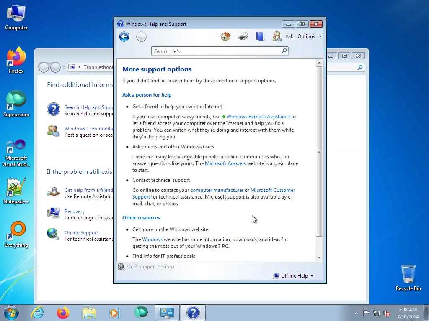Open the Windows Remote Assistance link

click(x=258, y=117)
